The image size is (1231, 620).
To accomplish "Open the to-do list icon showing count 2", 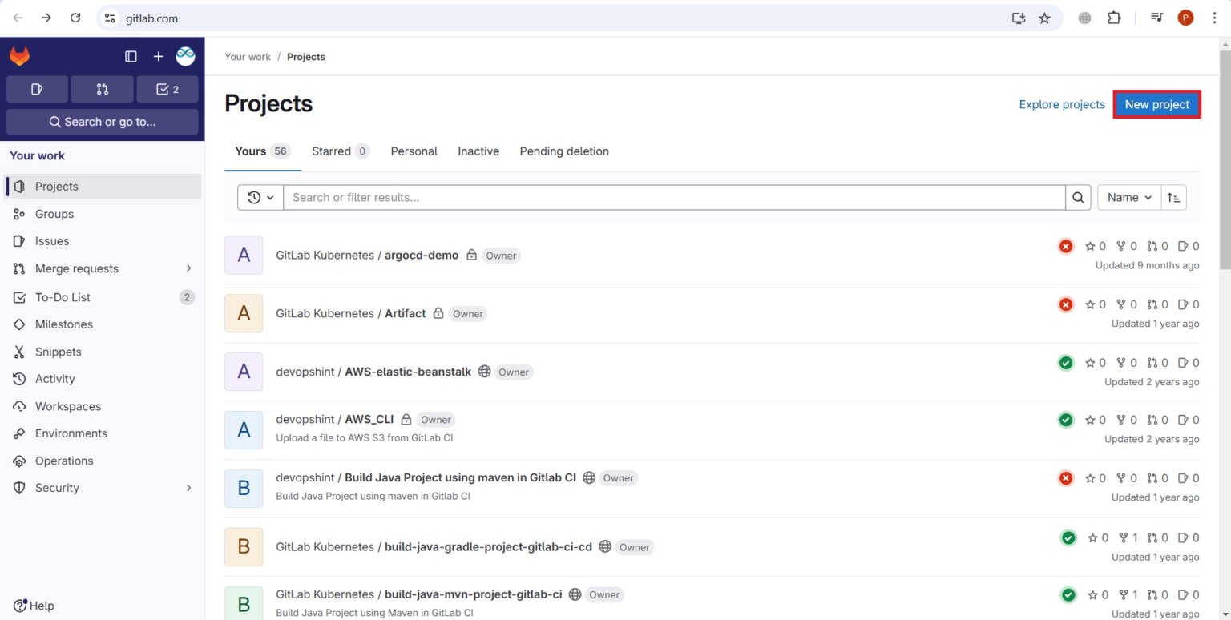I will pos(167,89).
